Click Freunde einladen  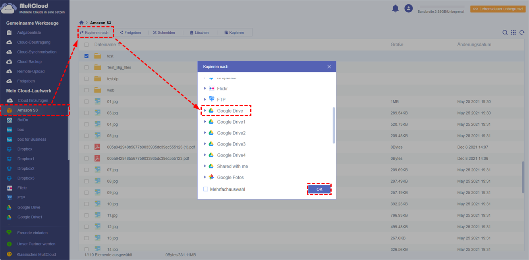click(33, 233)
